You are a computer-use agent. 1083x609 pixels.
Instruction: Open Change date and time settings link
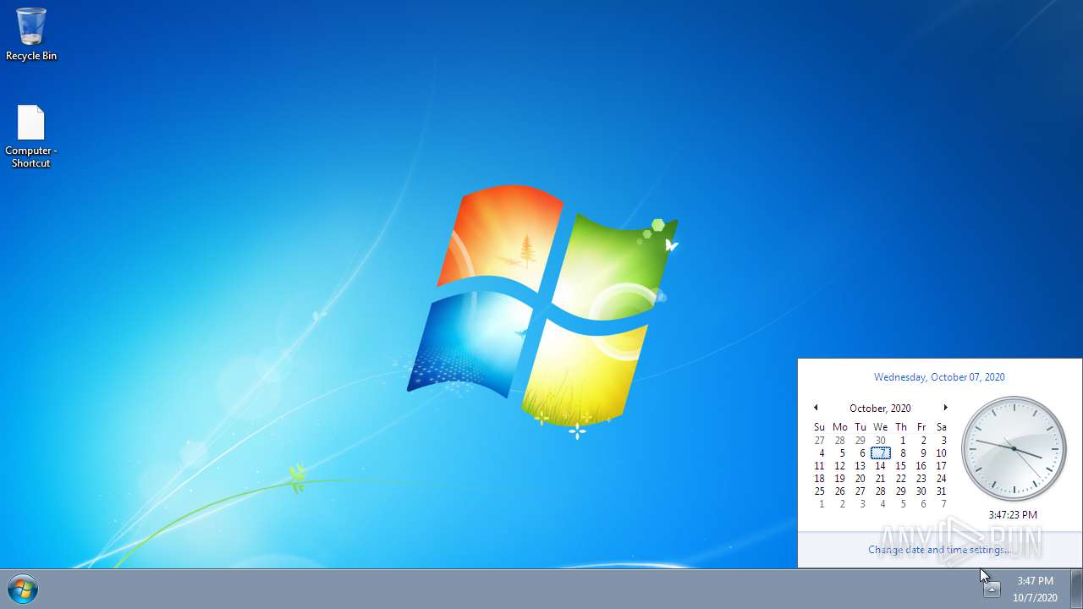[939, 550]
